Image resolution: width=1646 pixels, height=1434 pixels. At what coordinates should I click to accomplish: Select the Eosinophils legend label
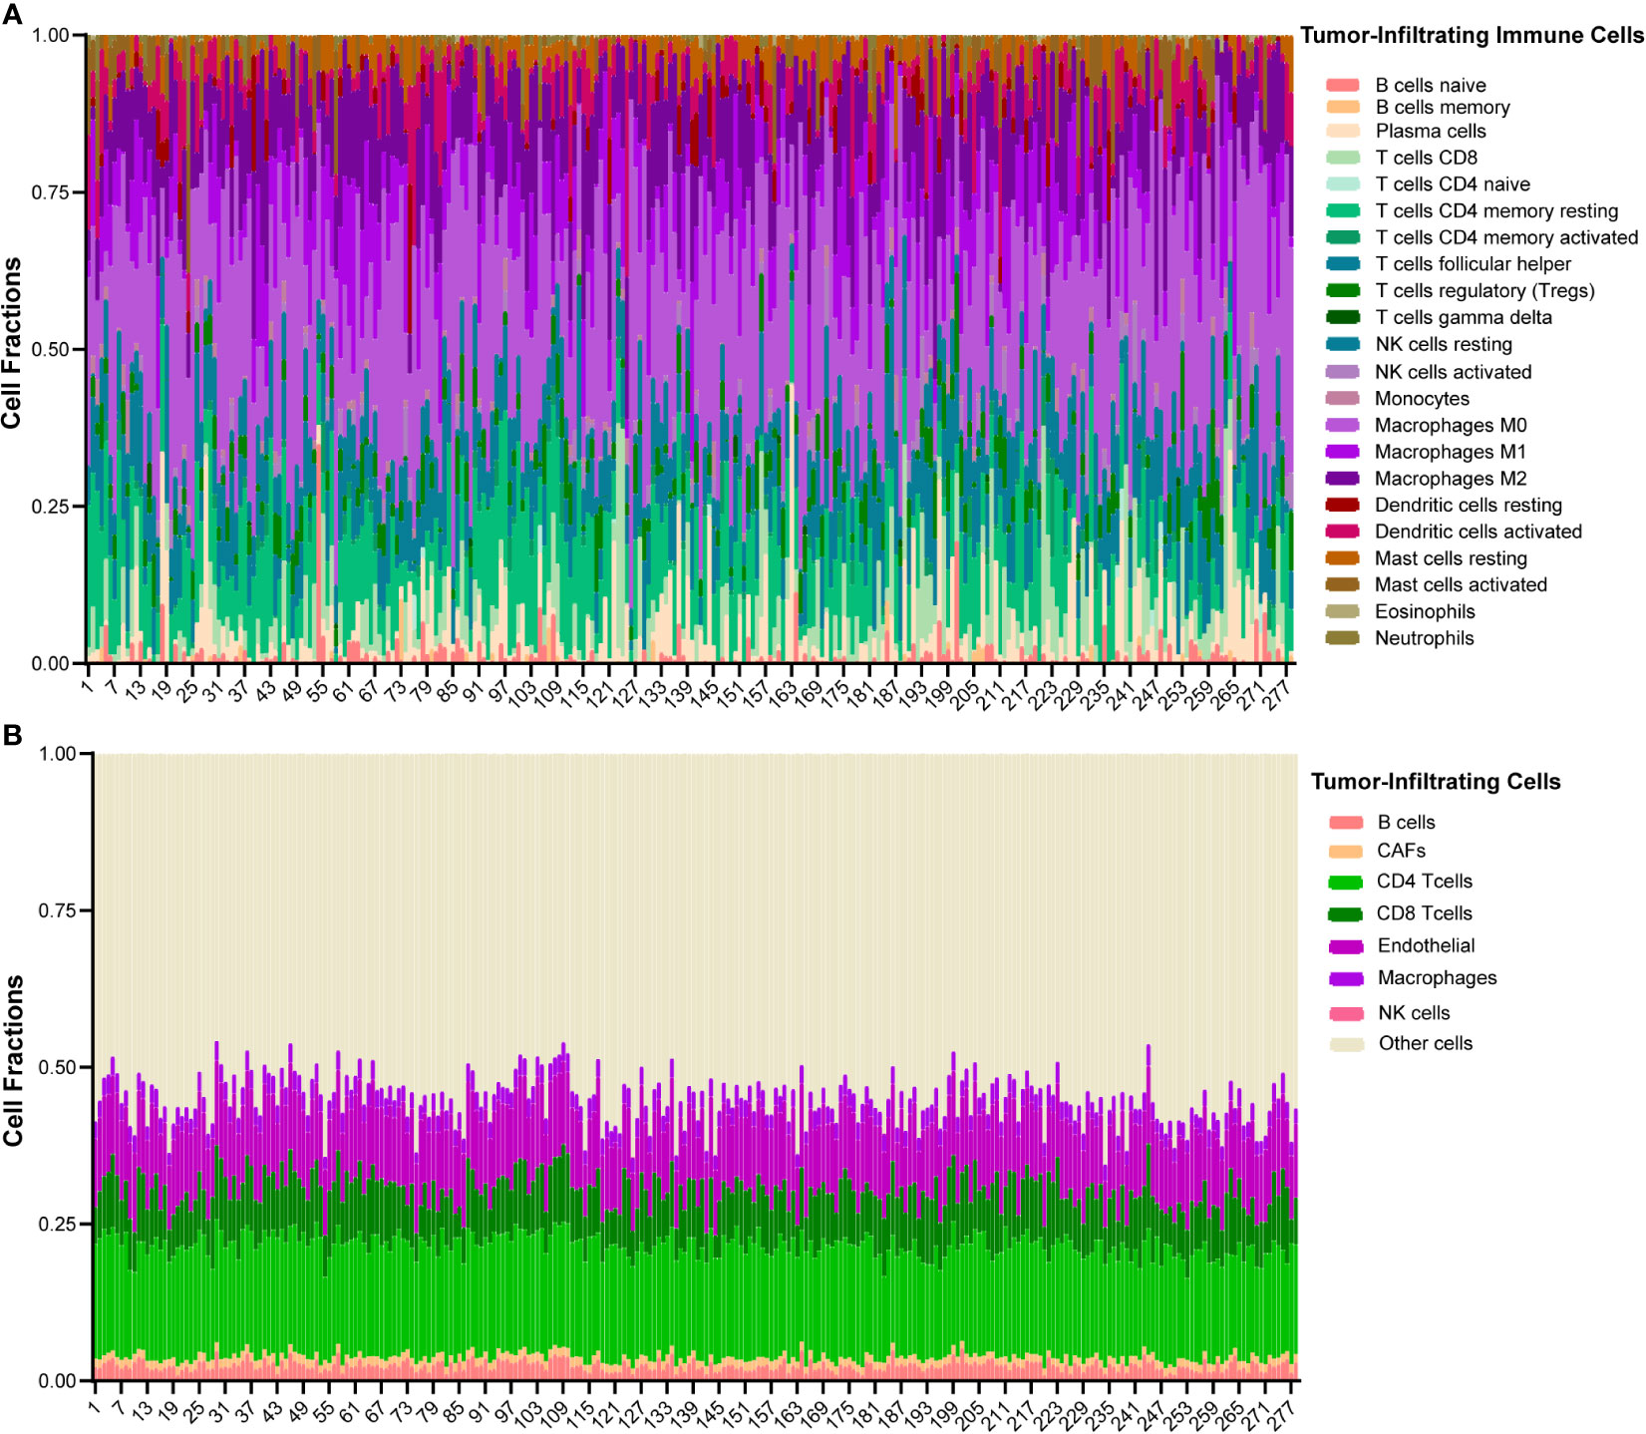point(1425,611)
